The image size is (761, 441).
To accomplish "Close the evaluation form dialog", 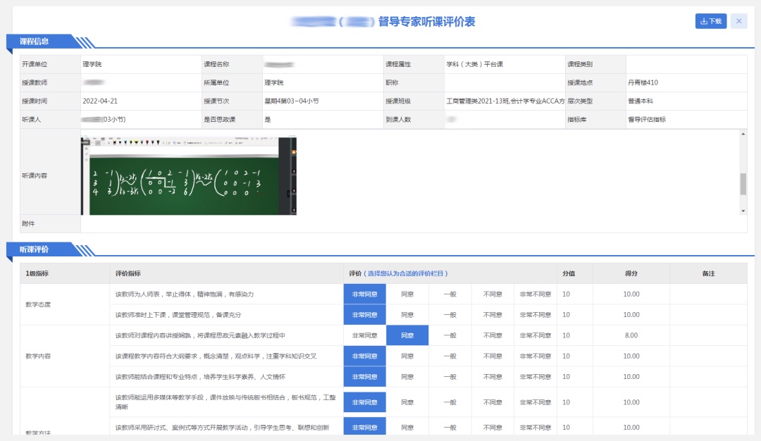I will pyautogui.click(x=738, y=21).
